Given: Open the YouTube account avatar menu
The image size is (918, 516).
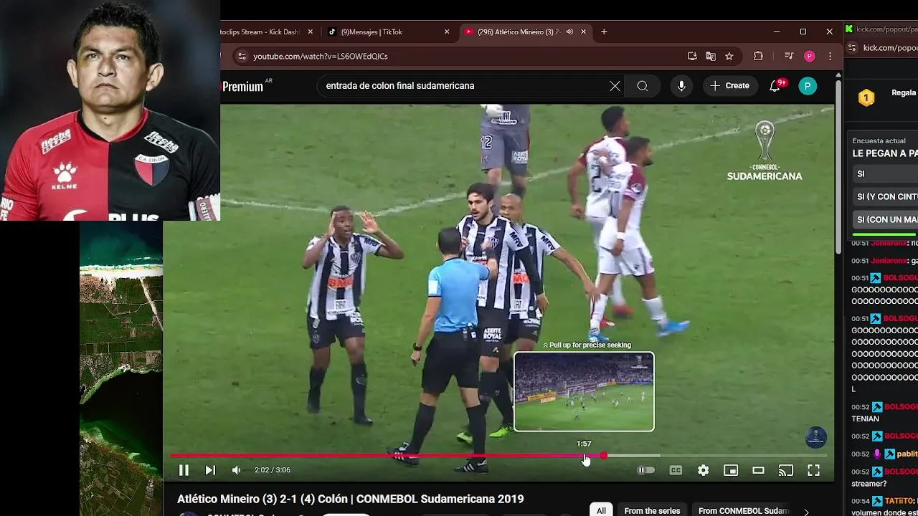Looking at the screenshot, I should coord(808,86).
